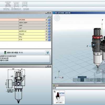
Task: Open the 1/4" port size dropdown
Action: click(x=46, y=28)
